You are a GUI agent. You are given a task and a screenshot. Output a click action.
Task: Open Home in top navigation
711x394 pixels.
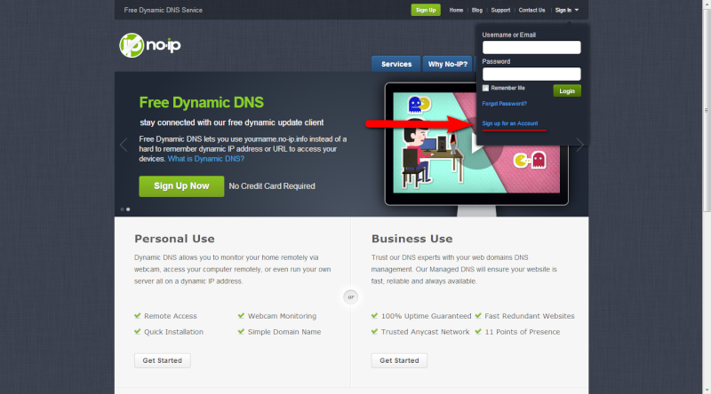[456, 10]
